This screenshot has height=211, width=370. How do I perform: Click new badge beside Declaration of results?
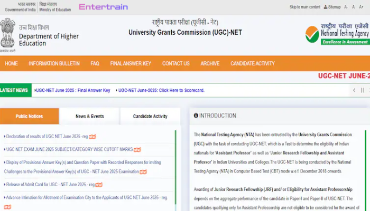pos(92,137)
